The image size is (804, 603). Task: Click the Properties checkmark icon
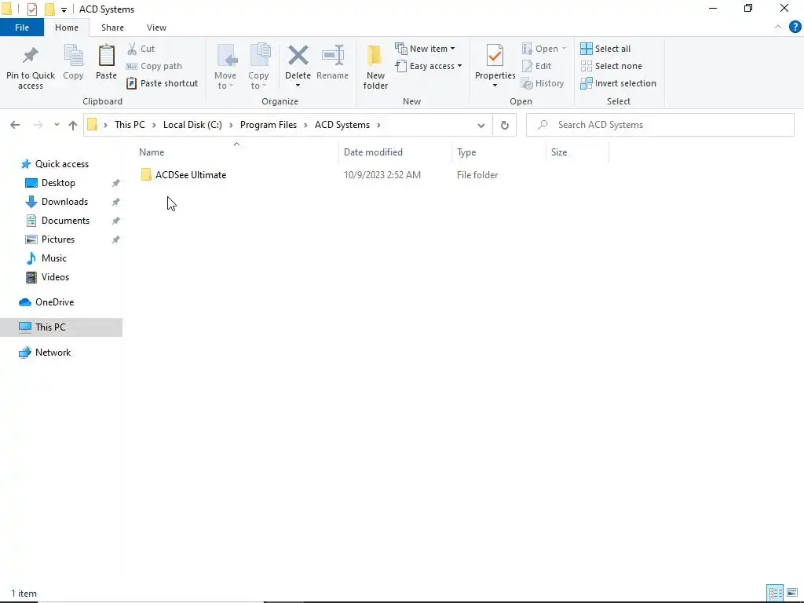(495, 56)
